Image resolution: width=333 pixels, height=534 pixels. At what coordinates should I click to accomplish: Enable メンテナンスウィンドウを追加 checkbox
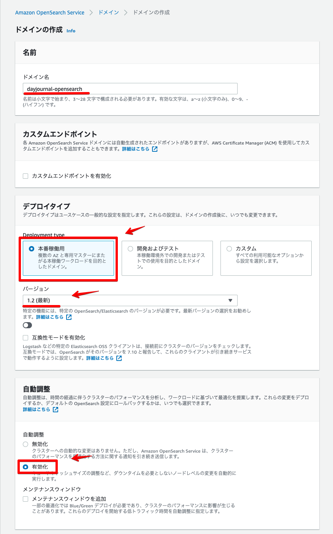pyautogui.click(x=25, y=499)
